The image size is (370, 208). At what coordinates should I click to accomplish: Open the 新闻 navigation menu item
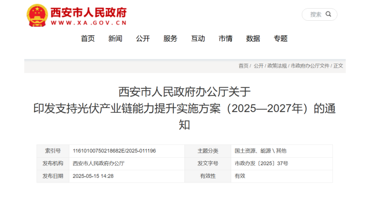[116, 39]
